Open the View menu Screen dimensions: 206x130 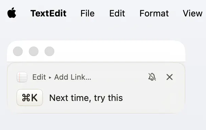click(x=193, y=13)
